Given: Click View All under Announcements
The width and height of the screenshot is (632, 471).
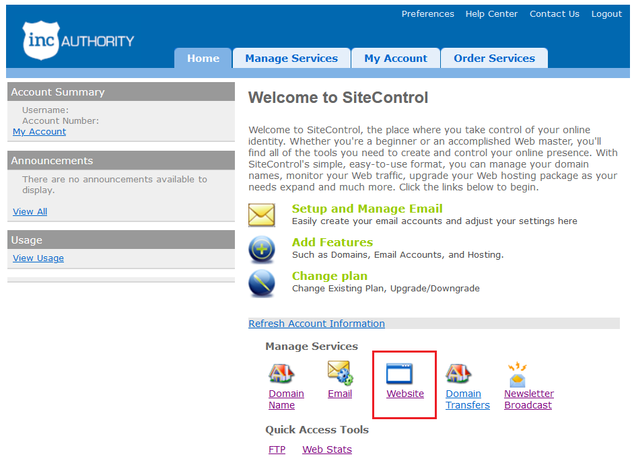Looking at the screenshot, I should pos(30,211).
